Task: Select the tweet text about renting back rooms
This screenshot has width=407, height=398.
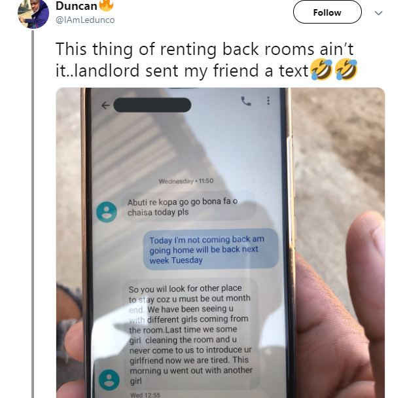Action: [207, 60]
